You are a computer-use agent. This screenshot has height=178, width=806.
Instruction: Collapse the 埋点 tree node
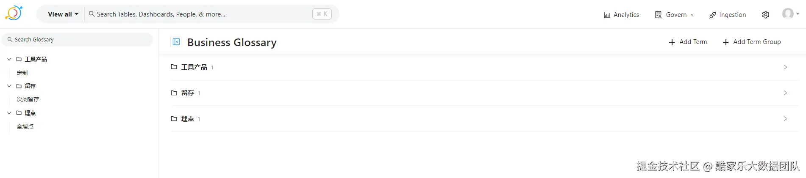point(9,113)
